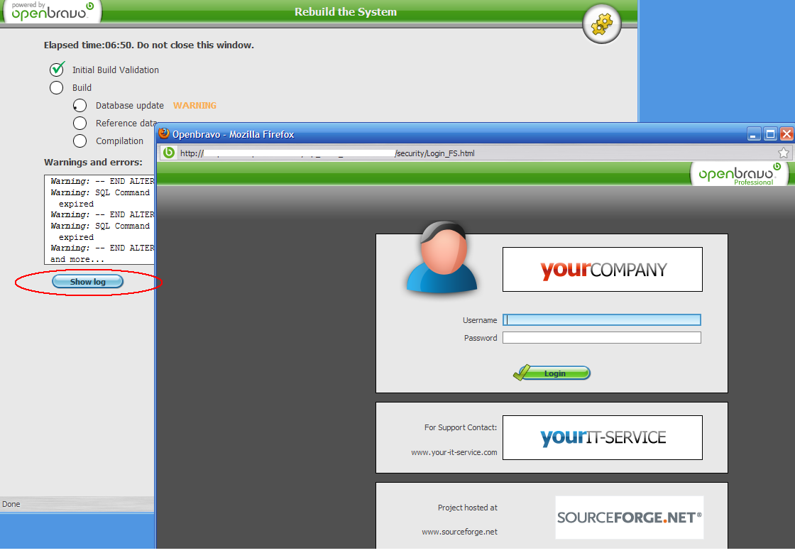Screen dimensions: 795x553
Task: Click the 'Database update' label
Action: 130,106
